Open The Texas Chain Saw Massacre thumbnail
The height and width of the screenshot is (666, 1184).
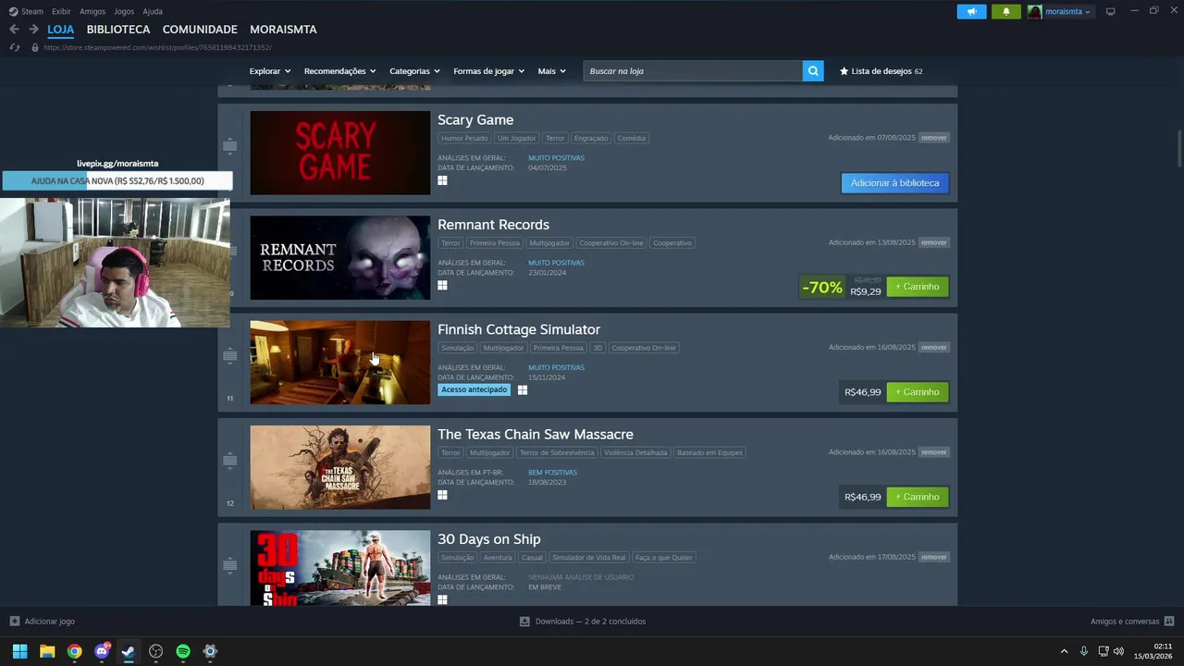tap(339, 467)
